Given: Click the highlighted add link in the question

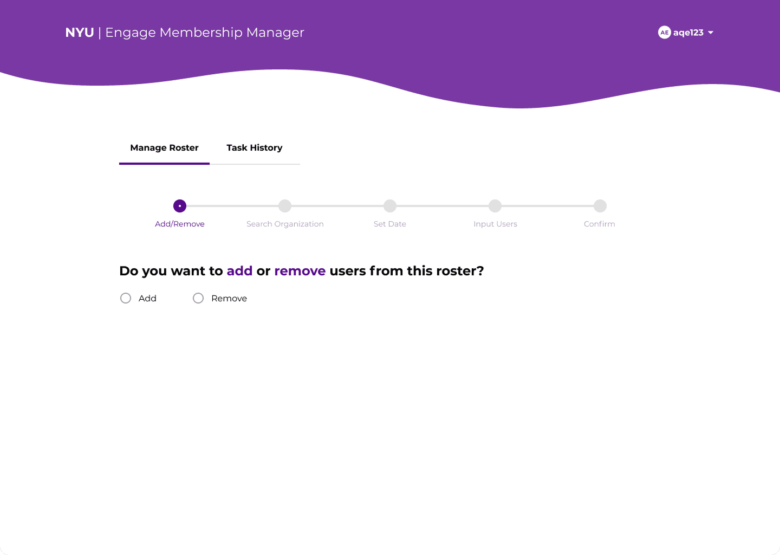Looking at the screenshot, I should 239,271.
